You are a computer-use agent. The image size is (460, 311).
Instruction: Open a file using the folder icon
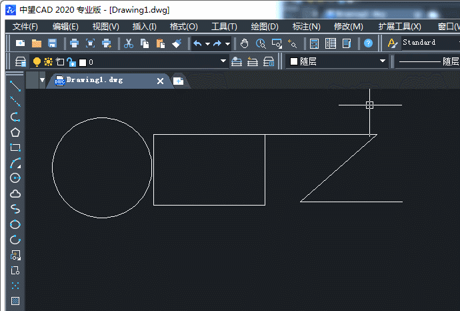pyautogui.click(x=37, y=43)
